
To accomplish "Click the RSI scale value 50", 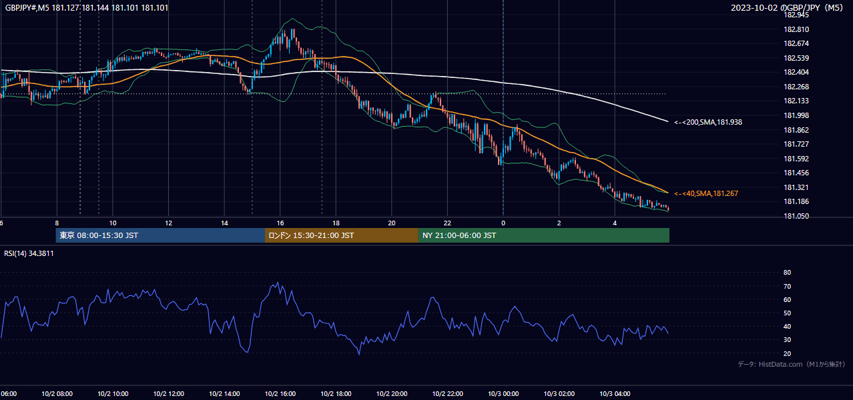I will pos(787,313).
